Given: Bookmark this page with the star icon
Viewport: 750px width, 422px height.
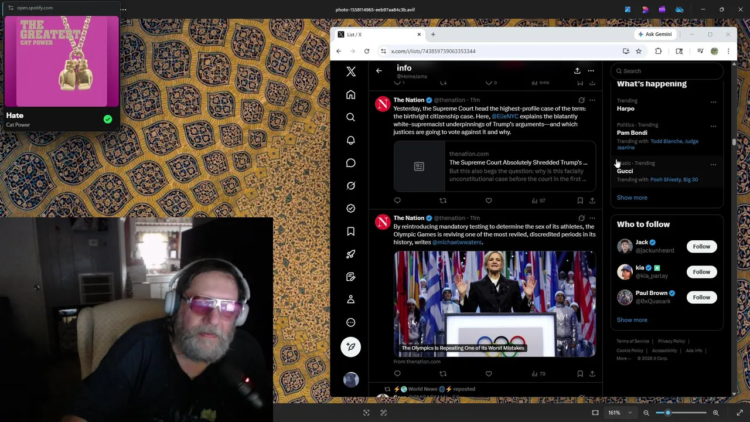Looking at the screenshot, I should (639, 52).
